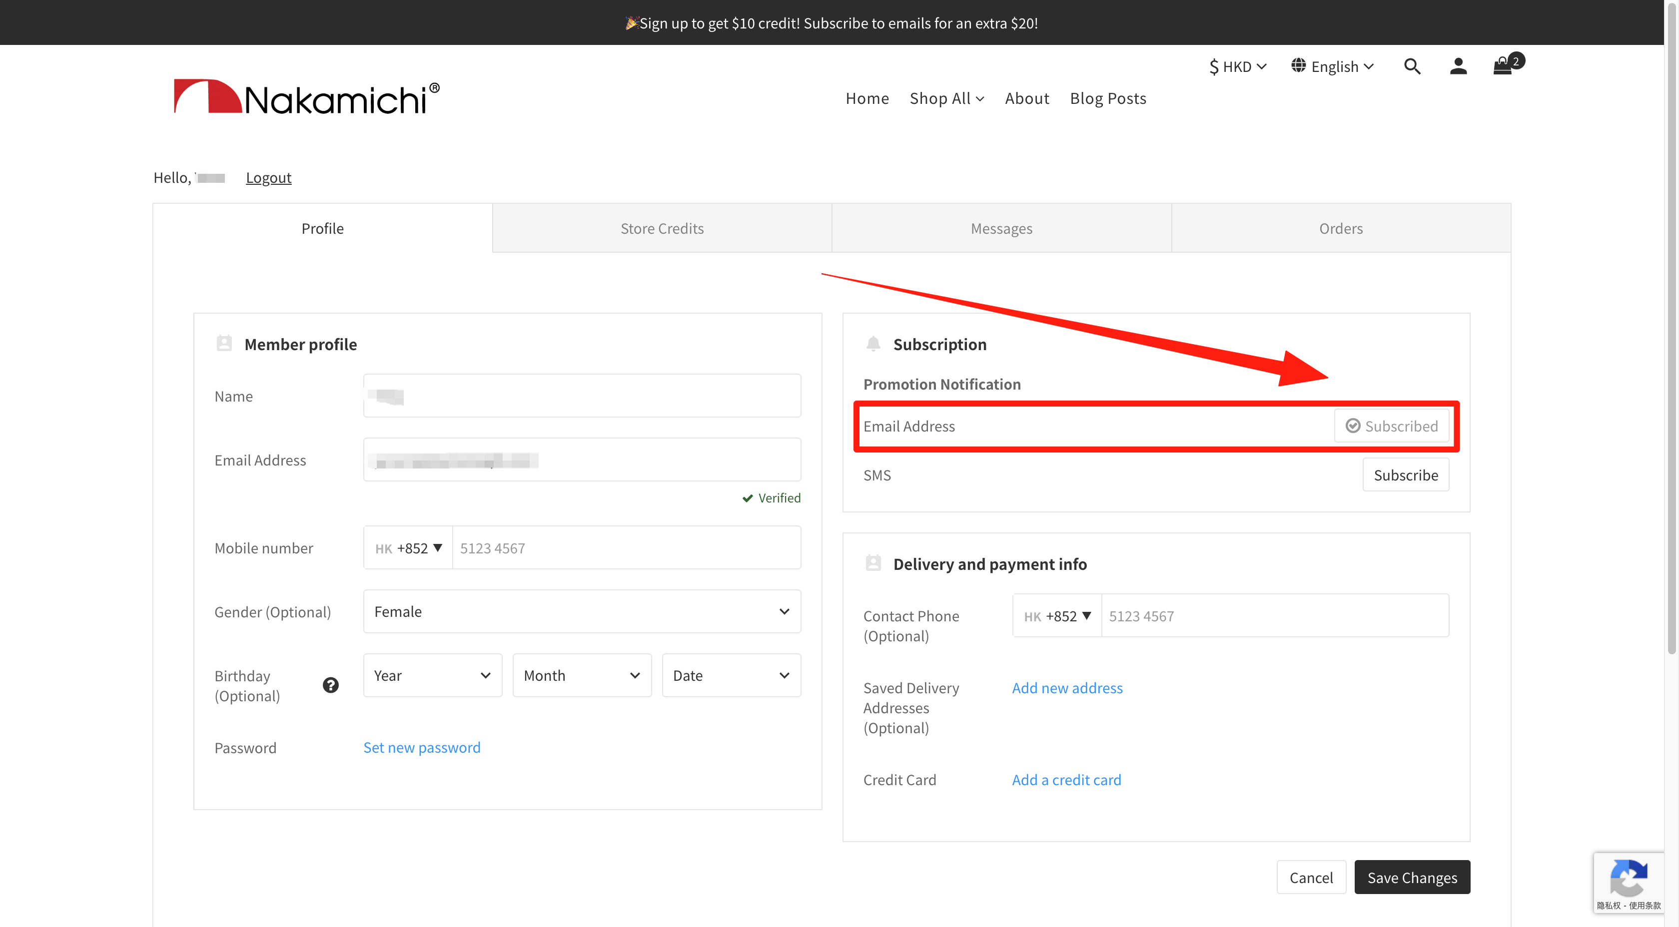Expand the birthday Year dropdown

coord(432,675)
